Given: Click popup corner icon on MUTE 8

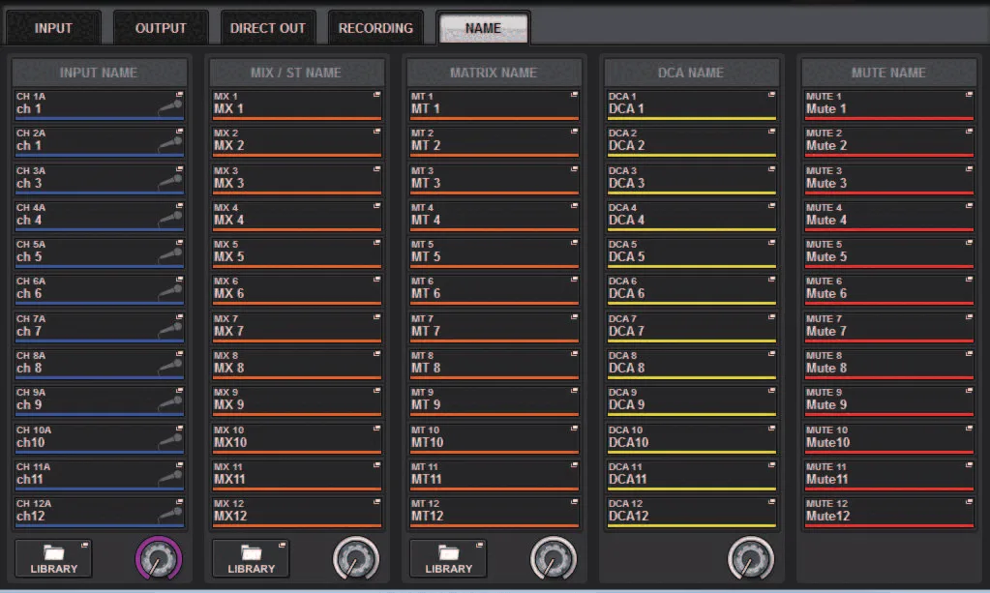Looking at the screenshot, I should click(x=969, y=354).
